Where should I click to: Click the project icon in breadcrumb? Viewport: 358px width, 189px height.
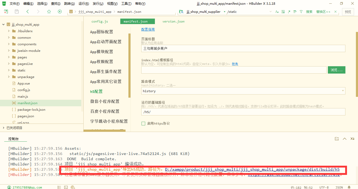click(71, 12)
